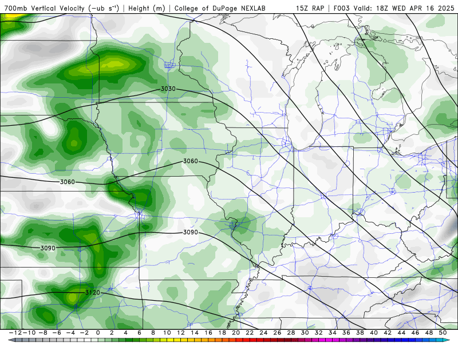Click the 8 value on the color scale

pos(153,333)
